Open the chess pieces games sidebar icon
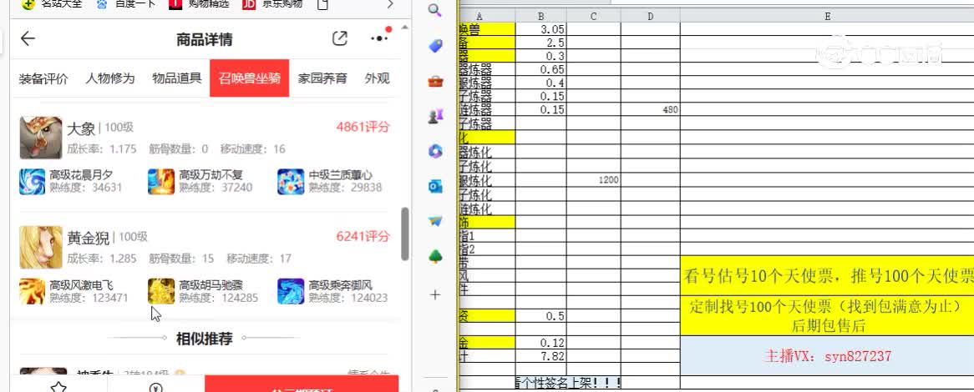Image resolution: width=974 pixels, height=392 pixels. pyautogui.click(x=435, y=115)
